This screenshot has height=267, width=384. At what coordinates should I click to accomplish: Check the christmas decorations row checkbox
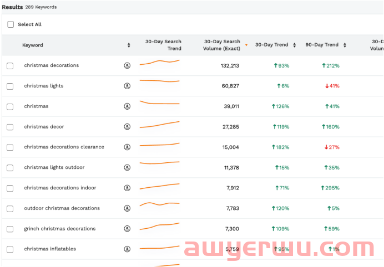[10, 66]
